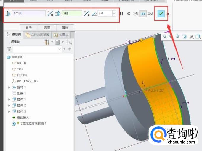Select the FRONT datum plane
This screenshot has width=202, height=151.
(x=20, y=75)
